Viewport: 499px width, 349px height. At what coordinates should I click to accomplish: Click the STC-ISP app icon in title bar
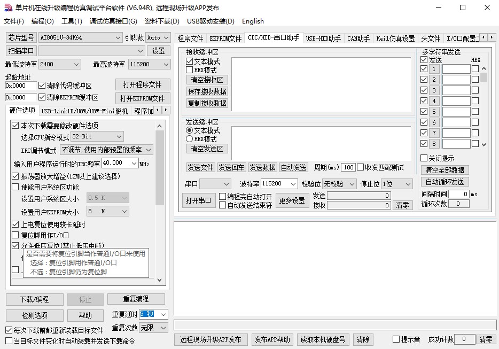click(x=8, y=7)
